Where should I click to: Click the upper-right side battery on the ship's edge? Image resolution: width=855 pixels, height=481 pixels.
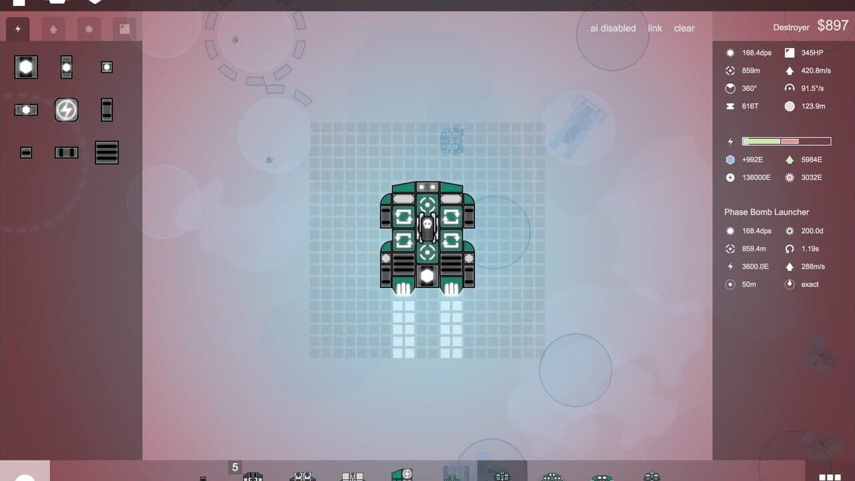pyautogui.click(x=469, y=216)
